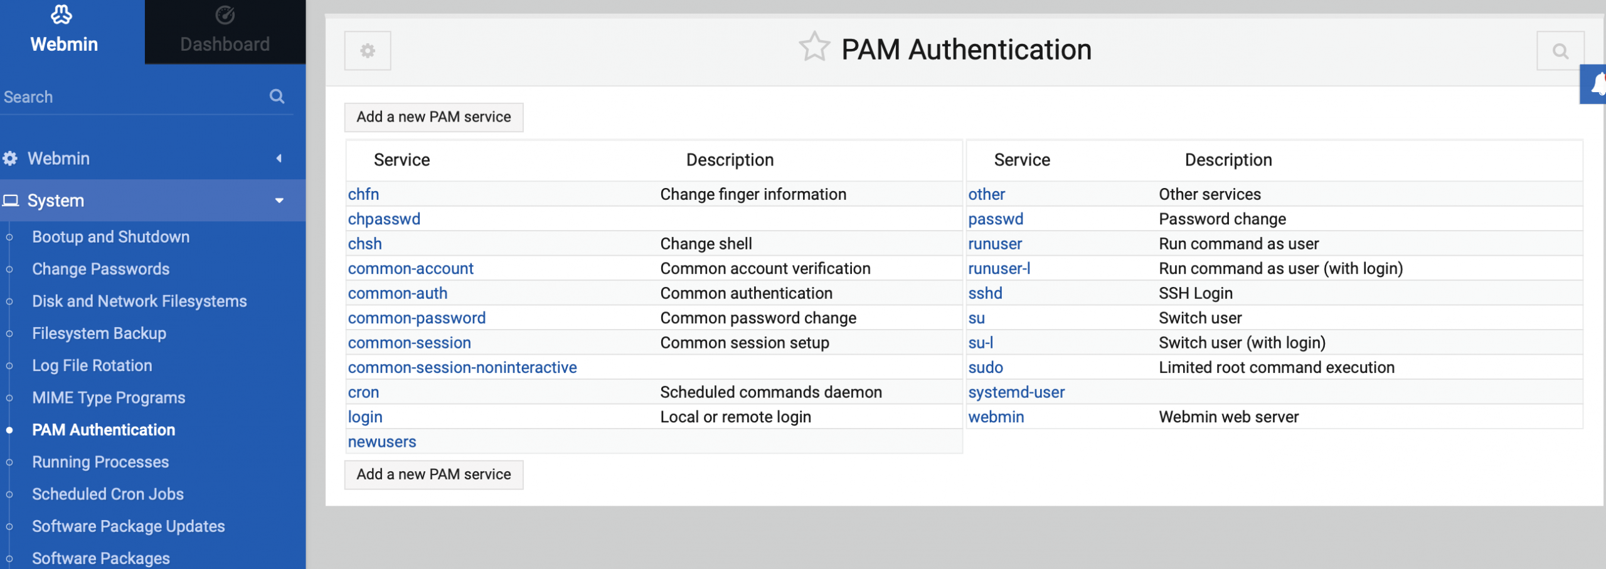Click top Add a new PAM service button
Screen dimensions: 1606x569
(434, 117)
